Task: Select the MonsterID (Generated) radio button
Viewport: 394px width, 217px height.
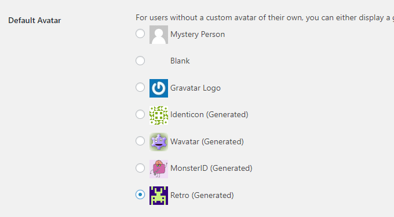Action: point(140,168)
